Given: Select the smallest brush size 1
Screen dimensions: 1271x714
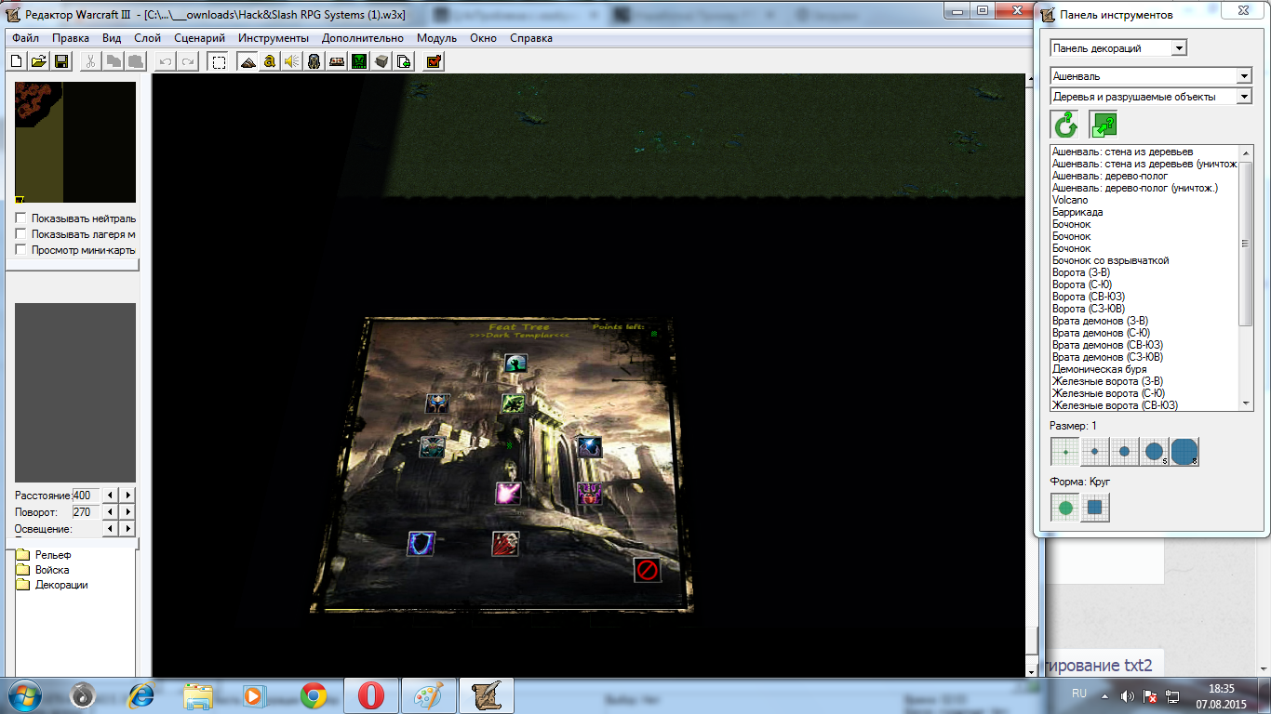Looking at the screenshot, I should [x=1064, y=452].
